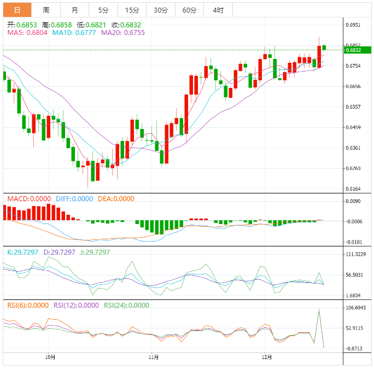Switch to the 4时 timeframe tab
This screenshot has width=374, height=371.
pos(218,10)
